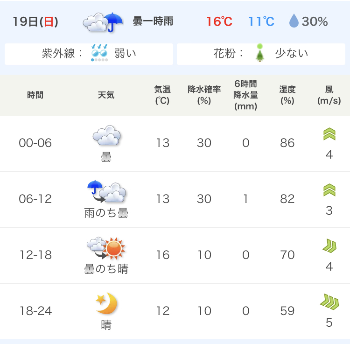This screenshot has height=344, width=350.
Task: Click the 降水確率 column header
Action: point(204,95)
